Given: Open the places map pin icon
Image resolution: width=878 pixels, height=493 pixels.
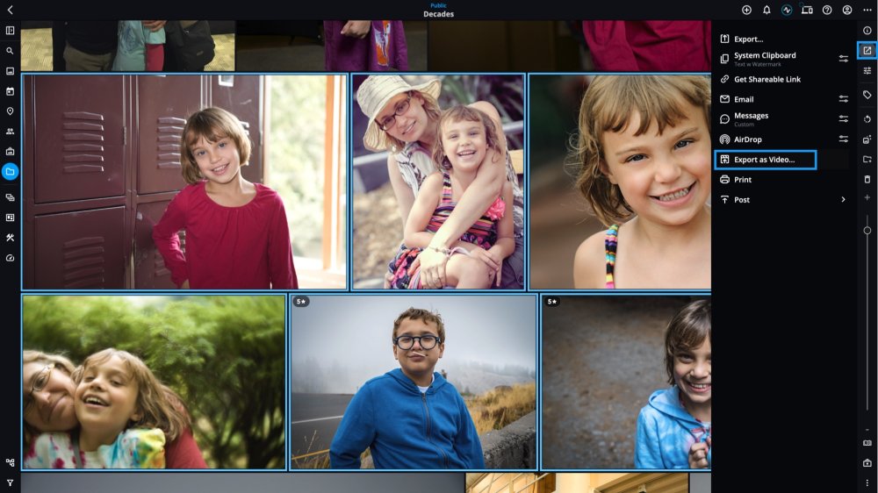Looking at the screenshot, I should click(x=10, y=111).
